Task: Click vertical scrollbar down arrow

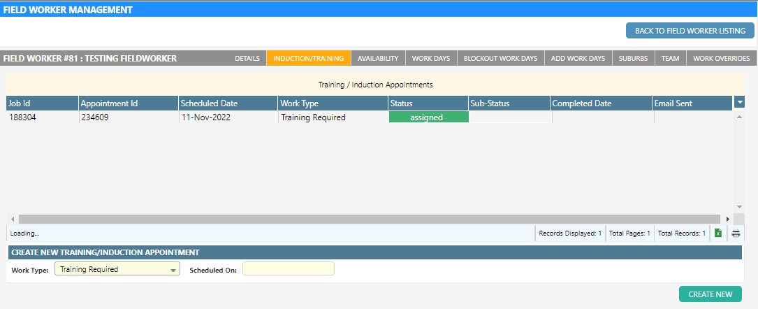Action: pos(739,208)
